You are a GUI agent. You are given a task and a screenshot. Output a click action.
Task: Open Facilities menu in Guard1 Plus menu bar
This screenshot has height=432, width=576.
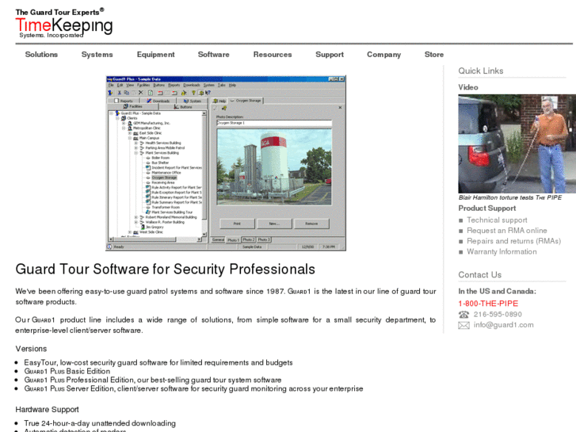pyautogui.click(x=143, y=85)
